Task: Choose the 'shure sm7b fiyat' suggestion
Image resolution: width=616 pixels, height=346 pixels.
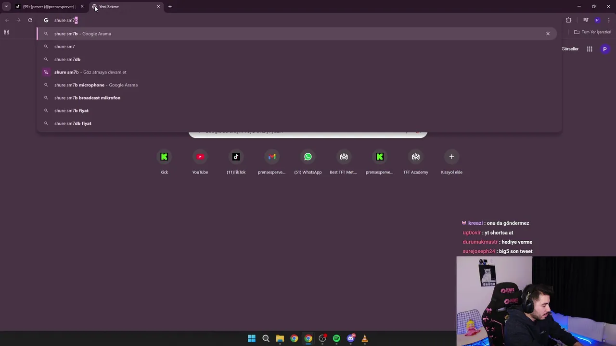Action: tap(296, 111)
